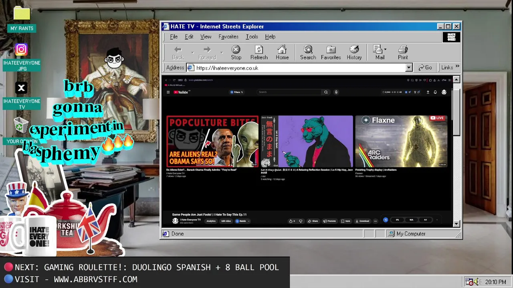Click the vertical scrollbar up arrow
The image size is (513, 288).
456,80
